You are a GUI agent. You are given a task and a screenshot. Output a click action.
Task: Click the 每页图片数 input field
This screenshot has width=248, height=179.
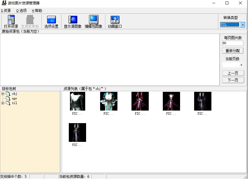[x=233, y=43]
